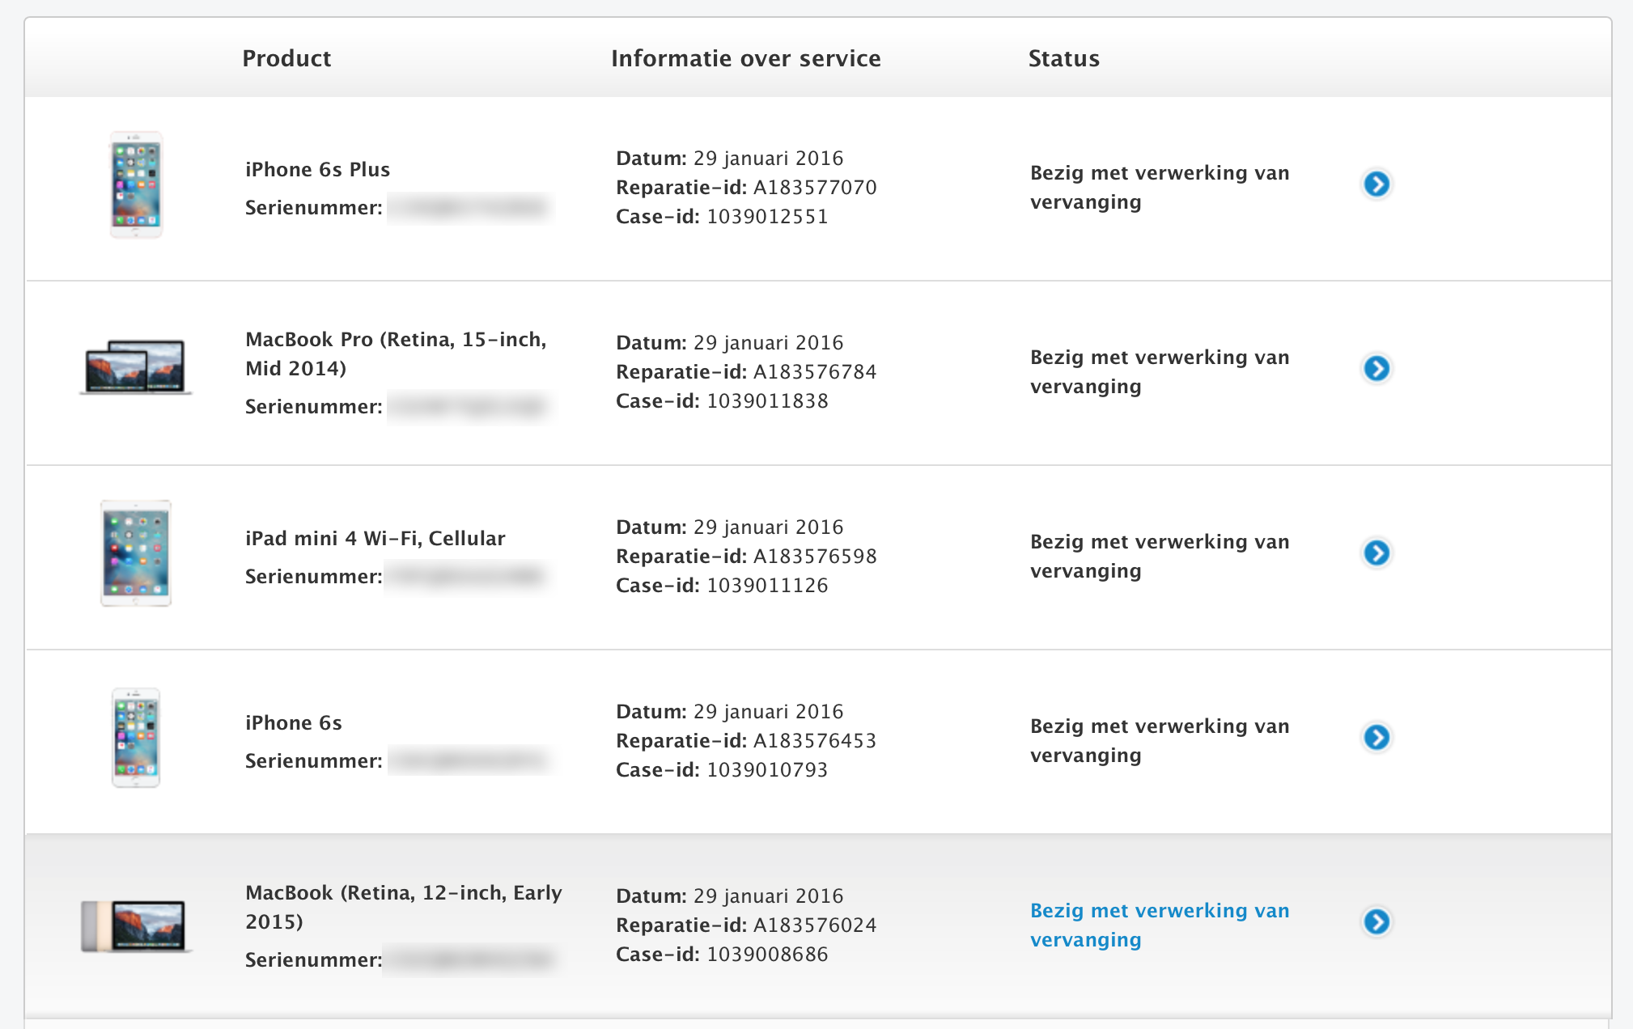Click the status text for iPhone 6s Plus
Screen dimensions: 1633x1029
click(x=1159, y=187)
